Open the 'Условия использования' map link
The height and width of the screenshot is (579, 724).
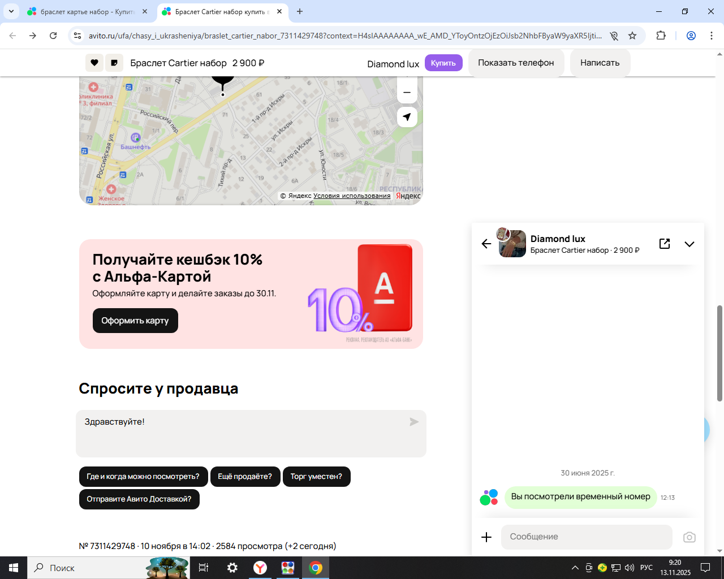pyautogui.click(x=352, y=196)
